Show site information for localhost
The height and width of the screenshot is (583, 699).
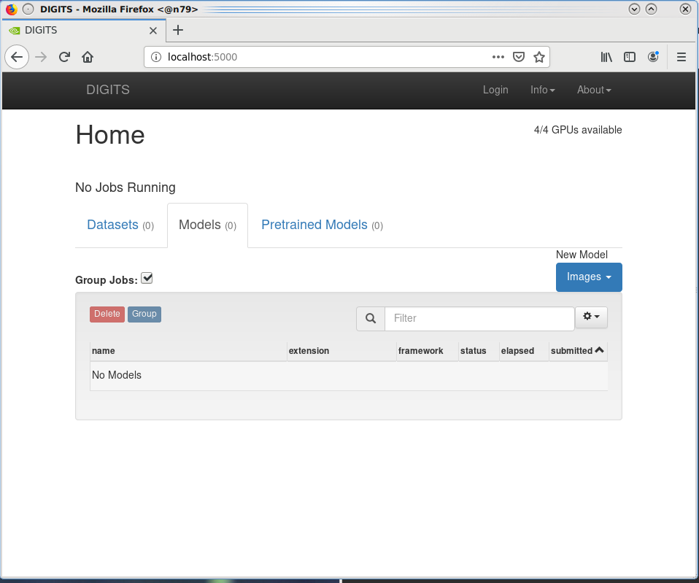point(156,57)
